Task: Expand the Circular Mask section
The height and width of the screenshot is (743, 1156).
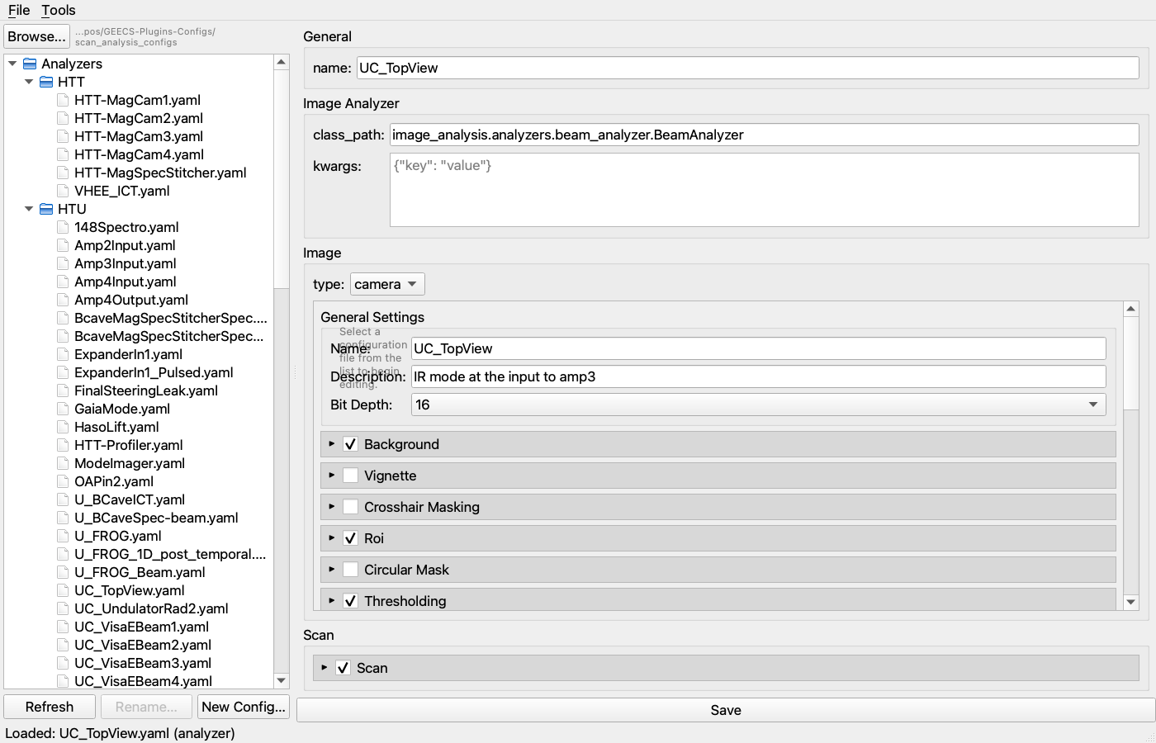Action: click(331, 570)
